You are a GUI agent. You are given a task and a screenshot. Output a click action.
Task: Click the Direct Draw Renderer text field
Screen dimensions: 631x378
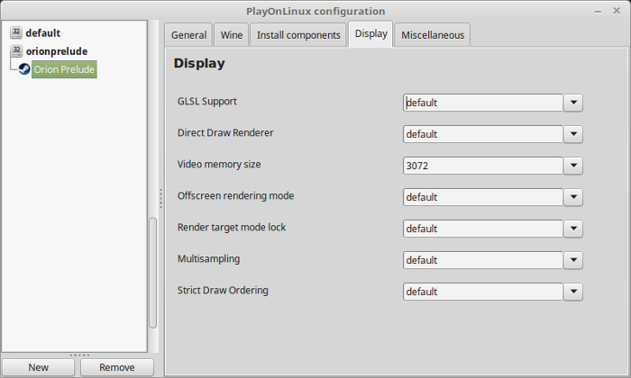click(x=483, y=134)
